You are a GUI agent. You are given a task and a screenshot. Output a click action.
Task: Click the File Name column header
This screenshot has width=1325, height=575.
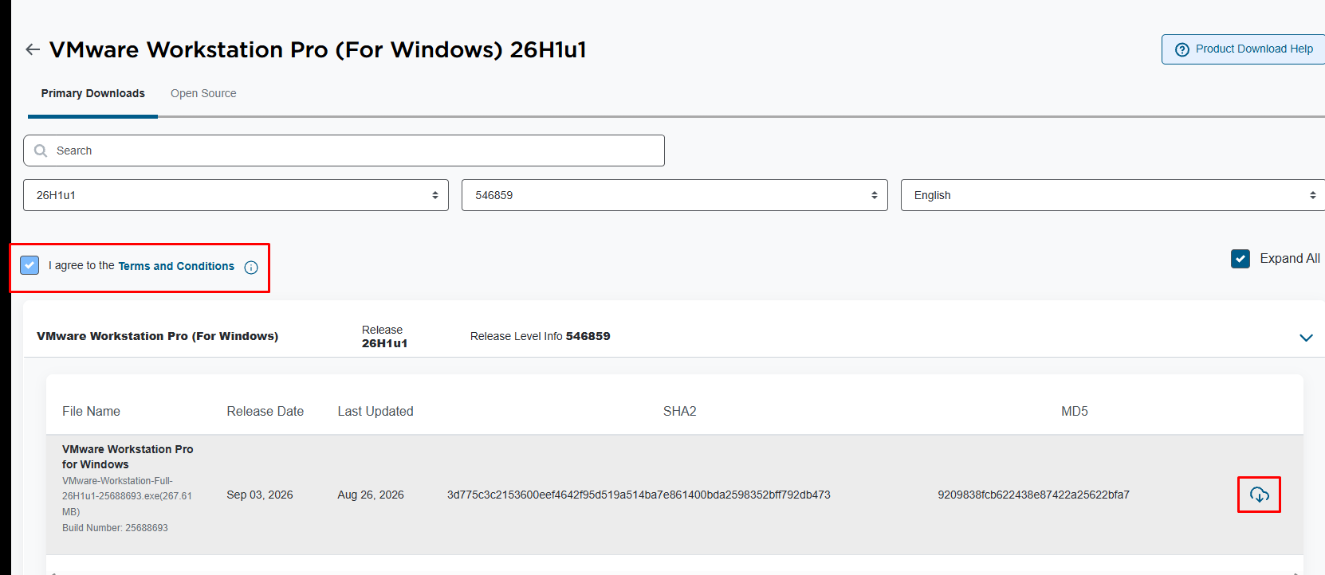pyautogui.click(x=91, y=412)
